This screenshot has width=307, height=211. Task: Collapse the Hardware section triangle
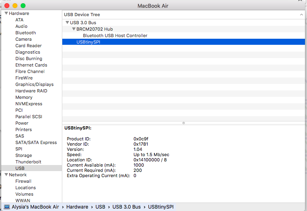coord(6,13)
